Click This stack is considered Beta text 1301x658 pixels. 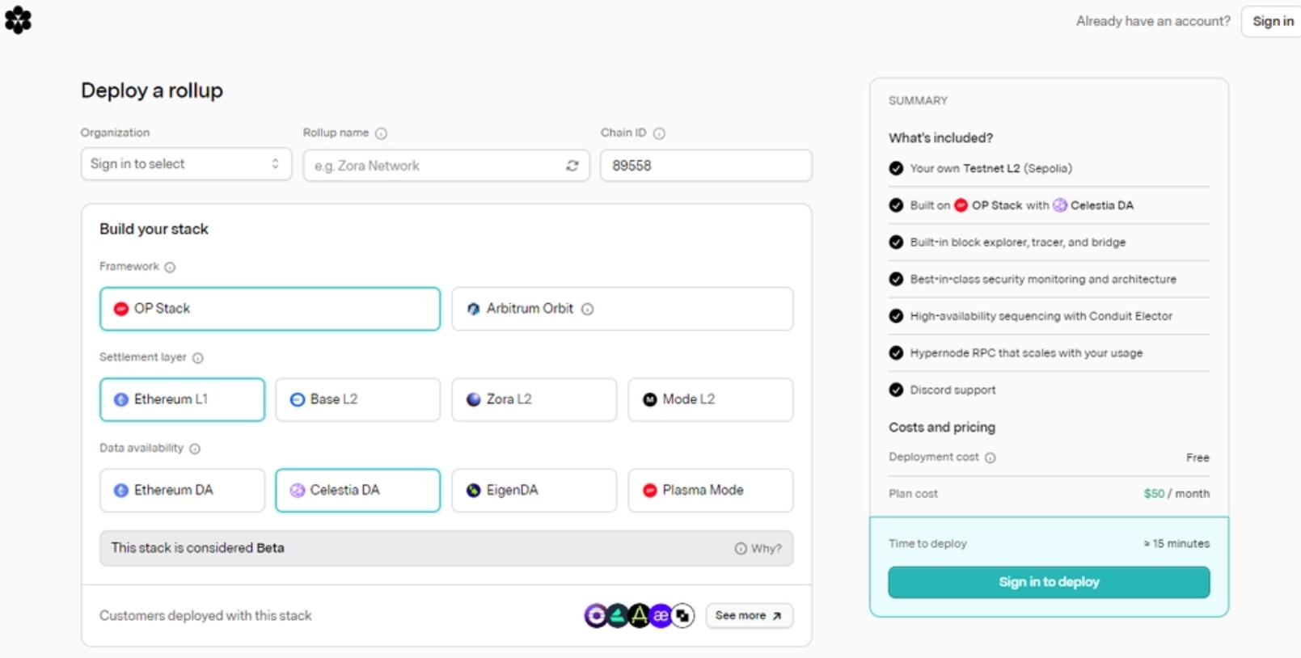(197, 548)
